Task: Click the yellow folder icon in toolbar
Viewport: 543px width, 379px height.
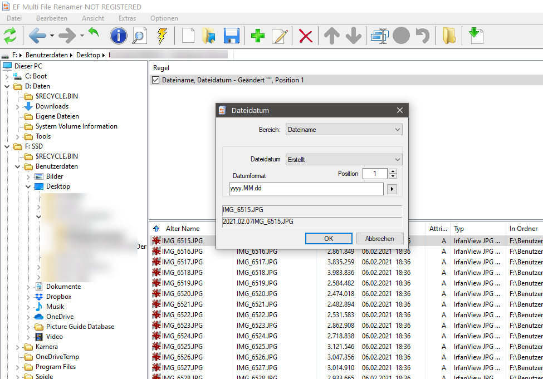Action: coord(449,36)
